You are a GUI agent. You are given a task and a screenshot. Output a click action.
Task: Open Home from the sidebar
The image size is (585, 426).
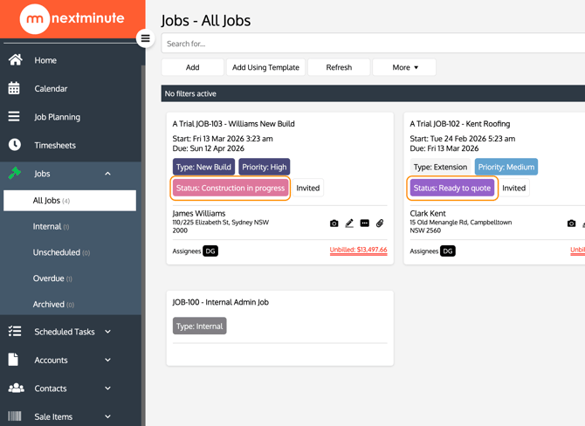(x=45, y=60)
